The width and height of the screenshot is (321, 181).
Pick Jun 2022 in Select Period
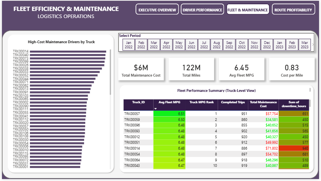coord(191,45)
